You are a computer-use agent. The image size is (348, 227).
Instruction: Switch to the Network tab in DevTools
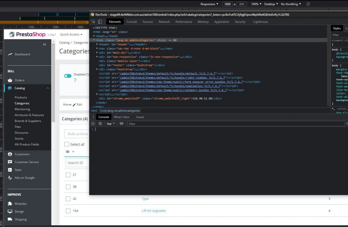click(x=164, y=21)
